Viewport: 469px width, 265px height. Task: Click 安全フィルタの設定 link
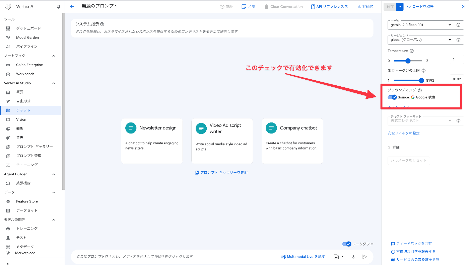pos(403,133)
